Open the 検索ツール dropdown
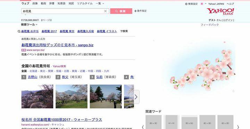 (x=29, y=25)
